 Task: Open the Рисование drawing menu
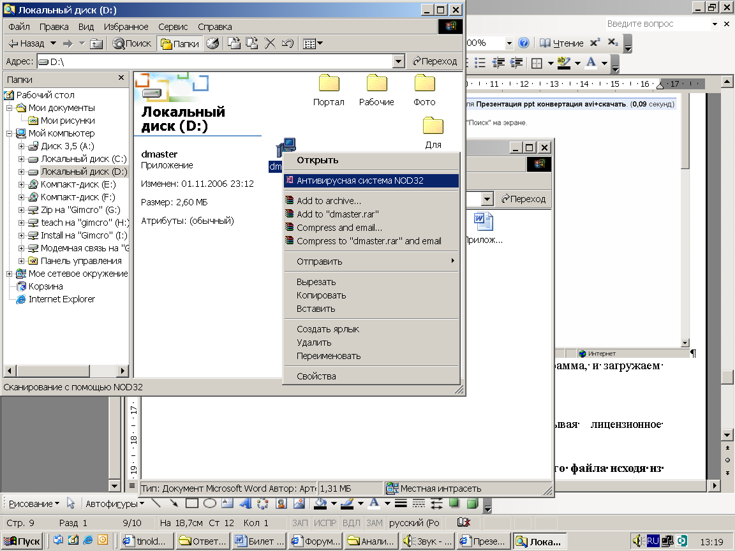click(x=34, y=504)
